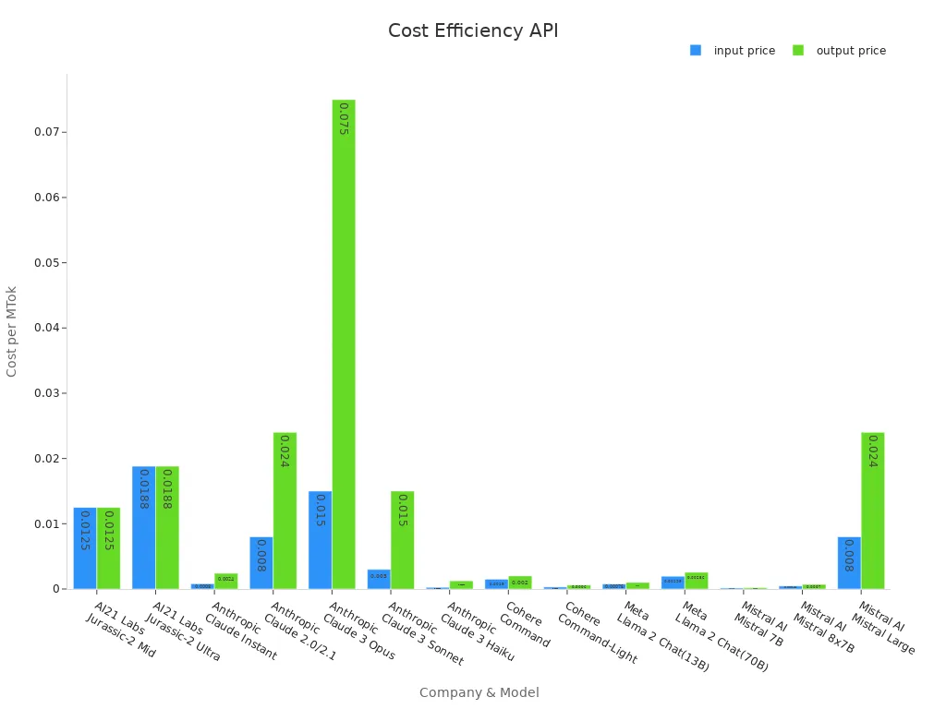Viewport: 946px width, 709px height.
Task: Click the 0.075 value label
Action: click(x=344, y=119)
